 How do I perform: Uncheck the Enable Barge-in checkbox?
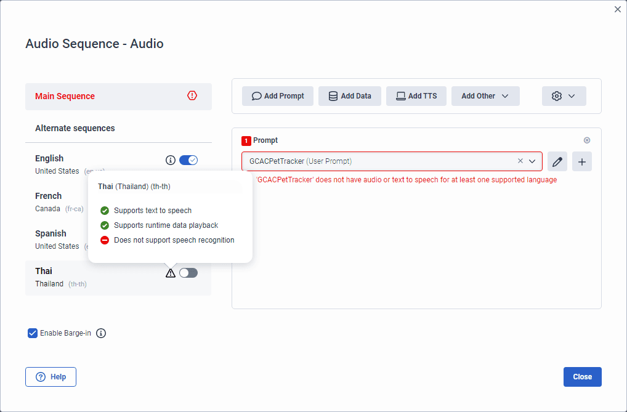click(x=32, y=333)
